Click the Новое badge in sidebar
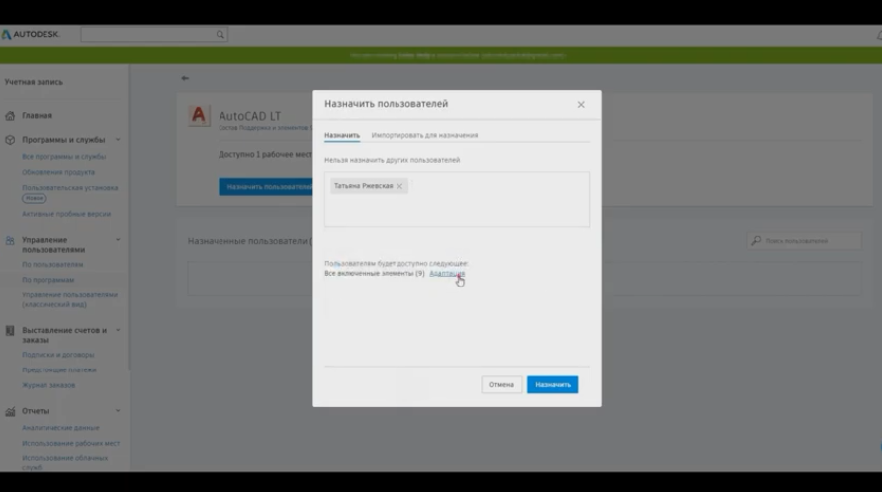Viewport: 882px width, 492px height. pyautogui.click(x=35, y=198)
